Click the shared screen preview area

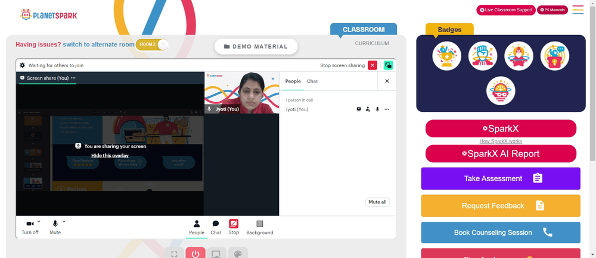(110, 150)
